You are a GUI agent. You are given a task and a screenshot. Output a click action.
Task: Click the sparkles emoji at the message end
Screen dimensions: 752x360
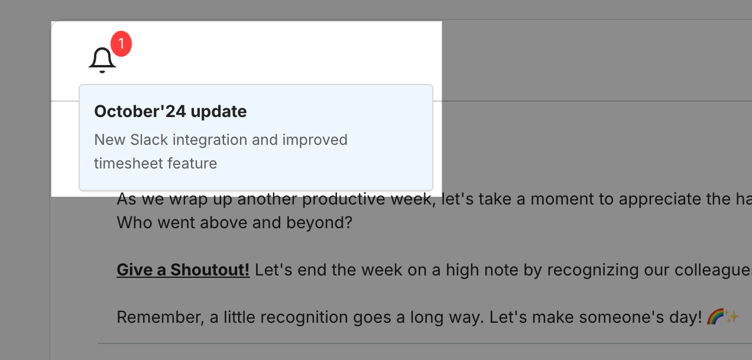tap(732, 317)
